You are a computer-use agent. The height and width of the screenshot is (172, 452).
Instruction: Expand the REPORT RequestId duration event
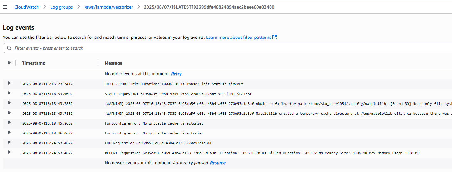click(10, 152)
